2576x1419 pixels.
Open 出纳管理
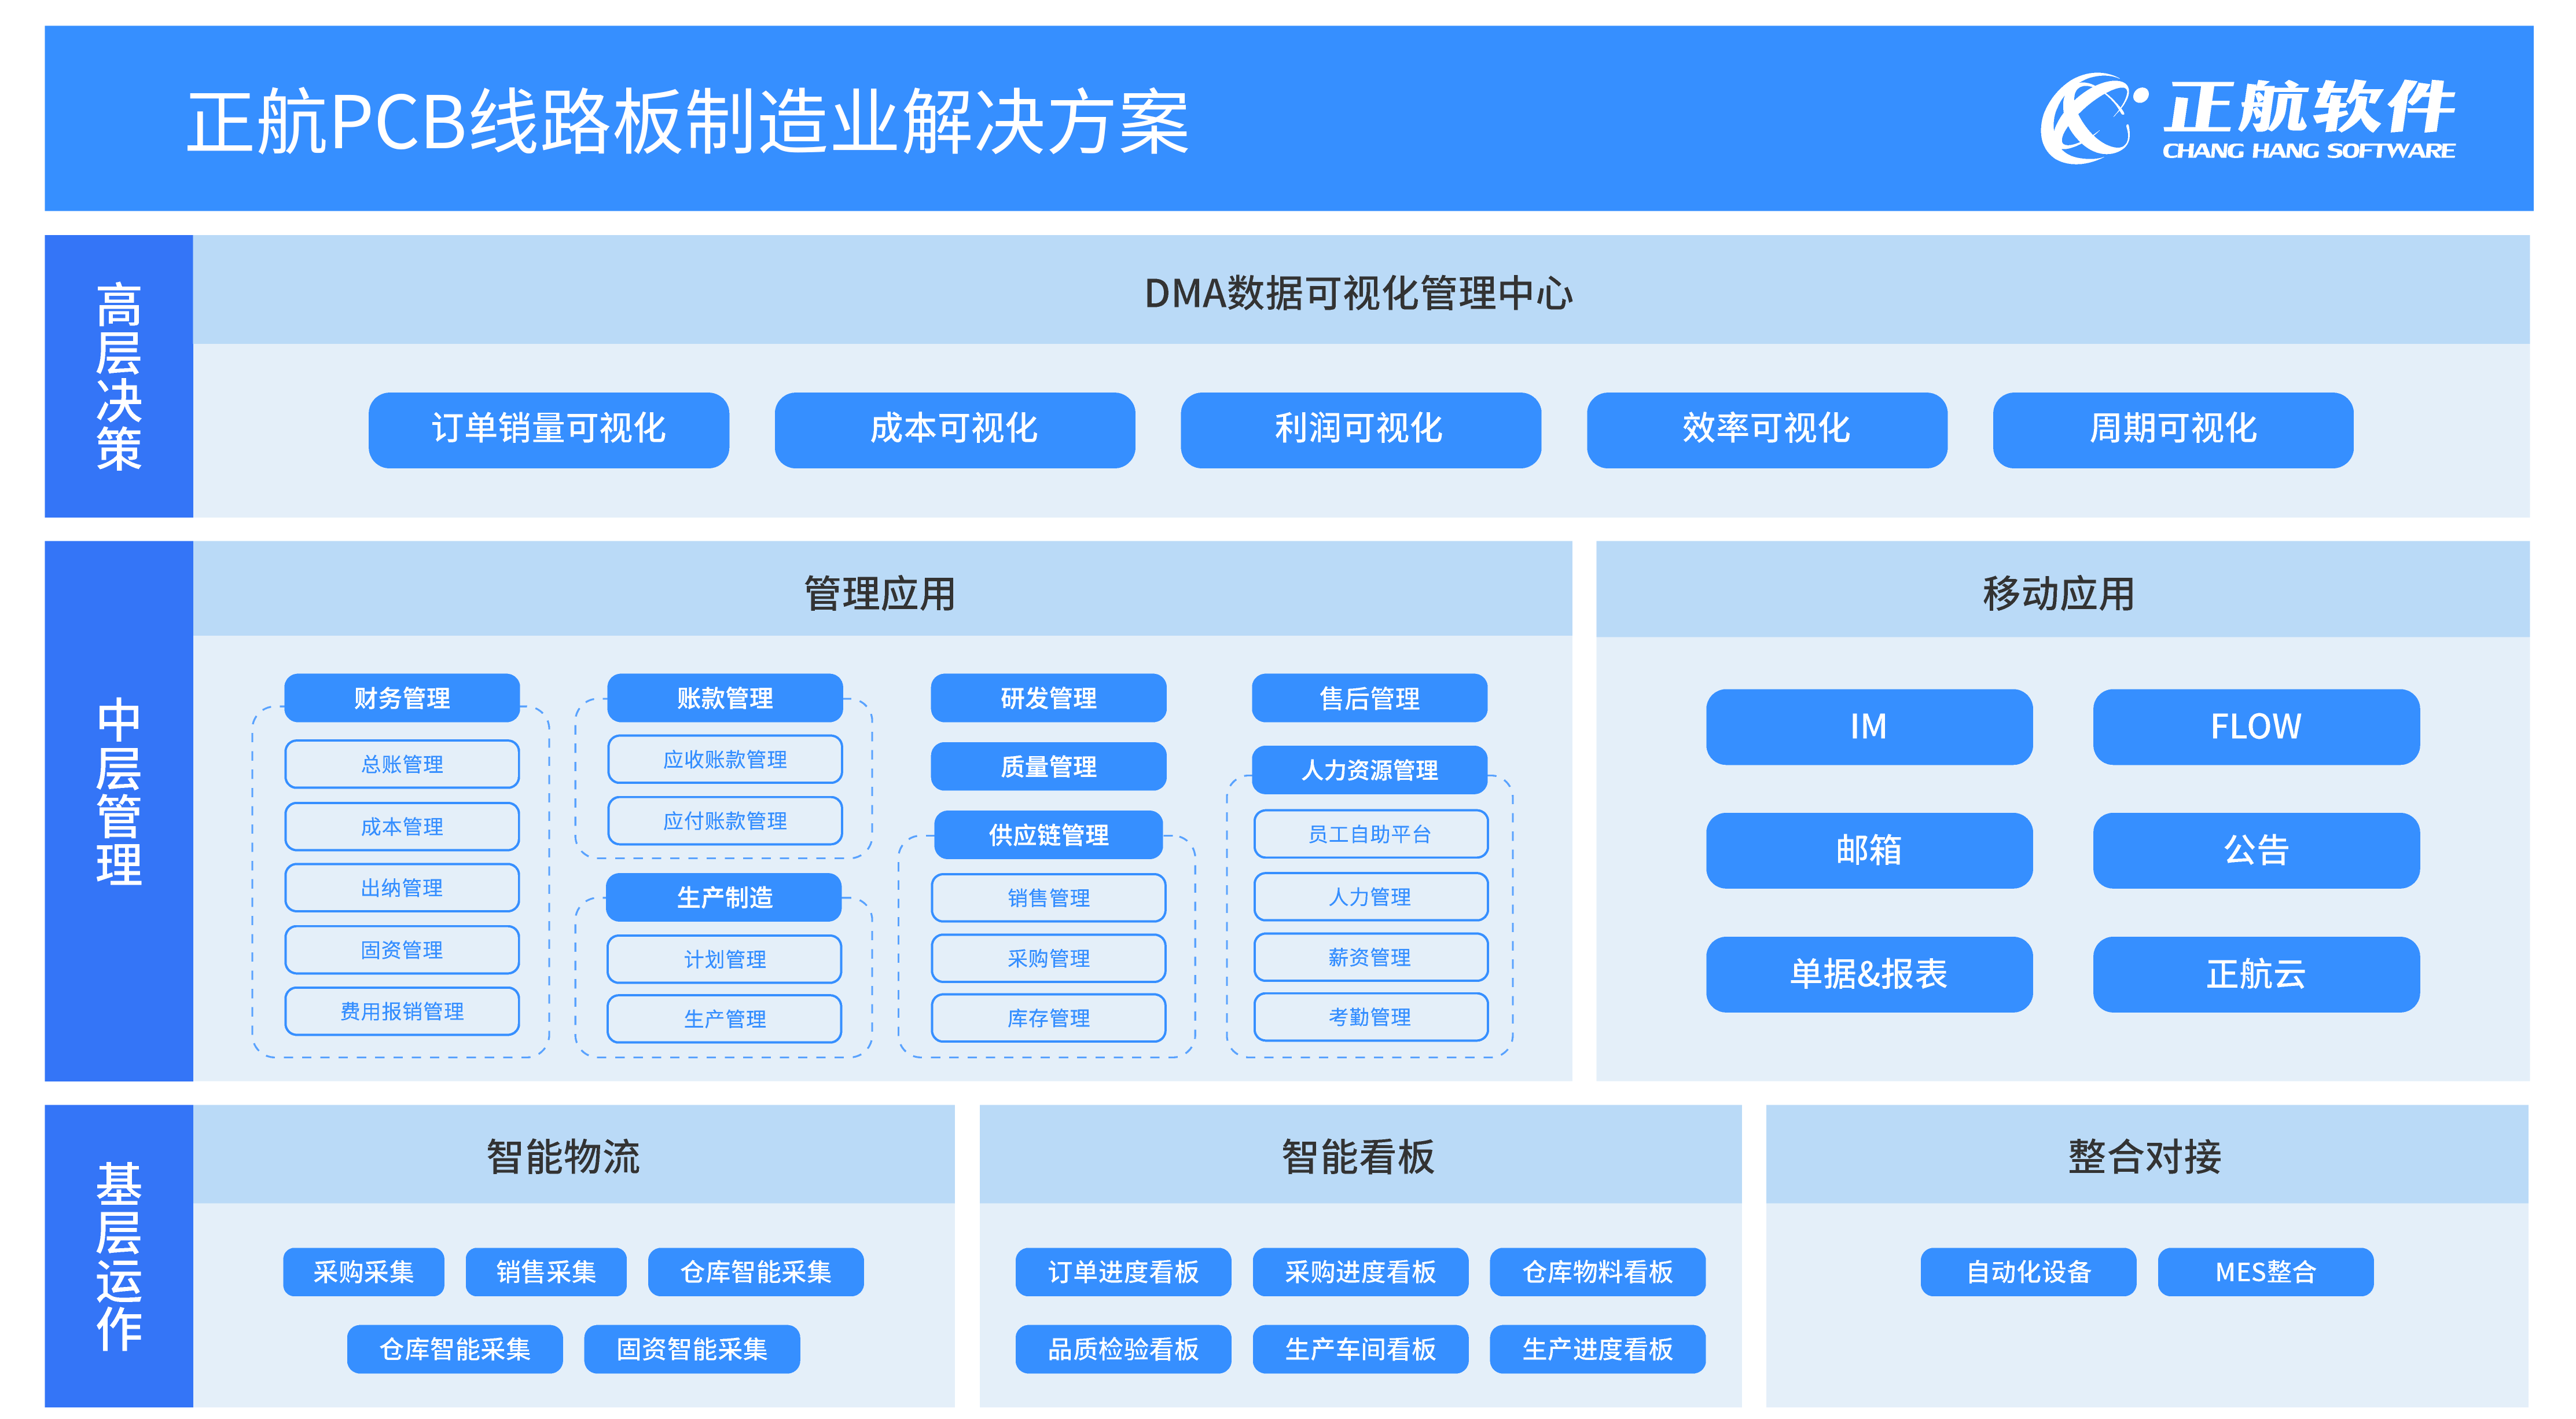[402, 888]
